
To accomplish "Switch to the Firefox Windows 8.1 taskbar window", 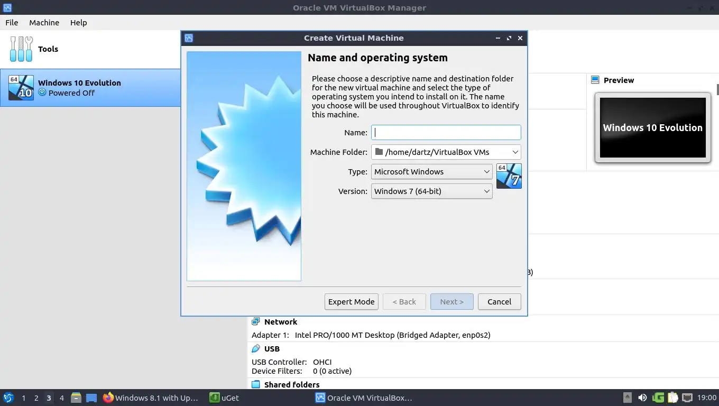I will [x=151, y=398].
